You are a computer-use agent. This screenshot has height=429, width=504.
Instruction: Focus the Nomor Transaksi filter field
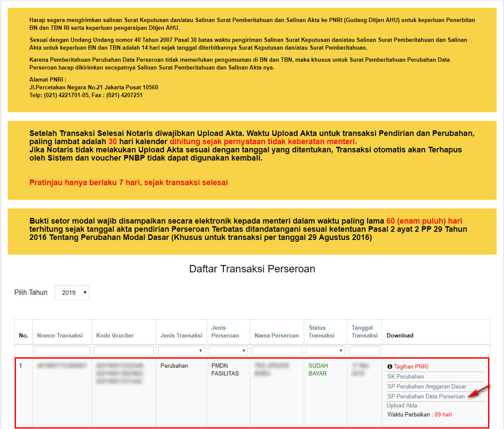[x=62, y=351]
